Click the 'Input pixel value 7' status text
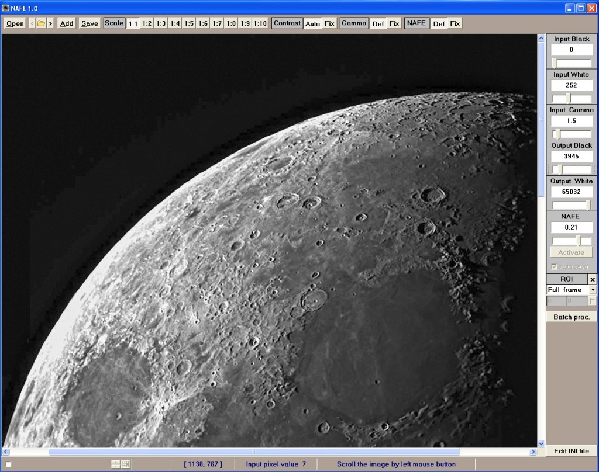Screen dimensions: 599x472 coord(276,464)
